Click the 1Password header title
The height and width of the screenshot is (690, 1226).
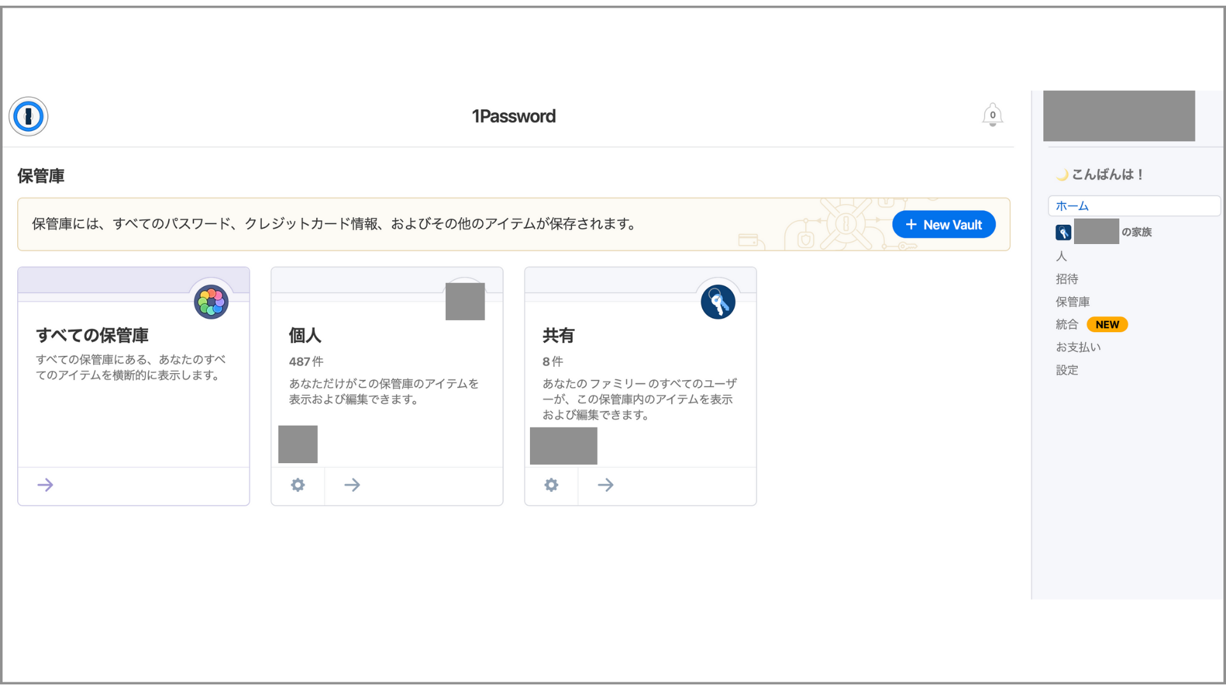514,116
